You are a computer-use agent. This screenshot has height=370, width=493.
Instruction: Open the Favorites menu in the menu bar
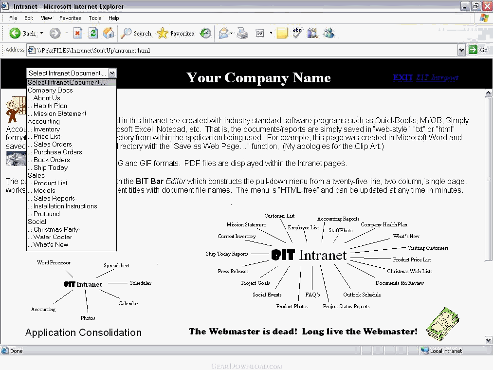(70, 18)
